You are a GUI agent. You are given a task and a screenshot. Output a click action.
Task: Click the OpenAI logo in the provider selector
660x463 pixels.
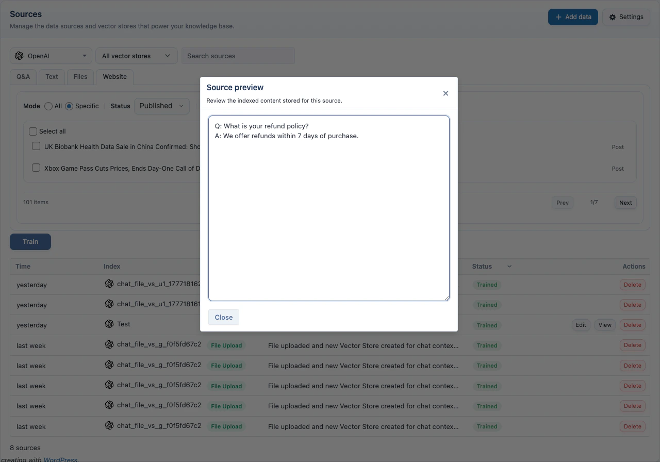(19, 56)
